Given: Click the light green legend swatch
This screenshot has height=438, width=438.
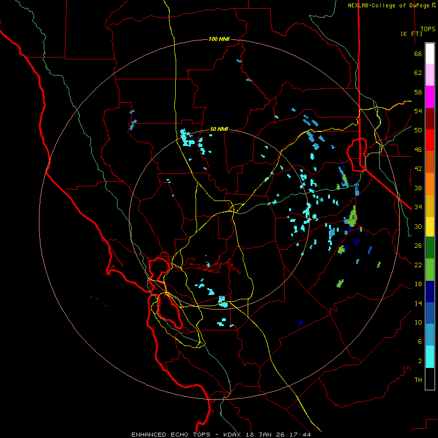Looking at the screenshot, I should click(430, 270).
